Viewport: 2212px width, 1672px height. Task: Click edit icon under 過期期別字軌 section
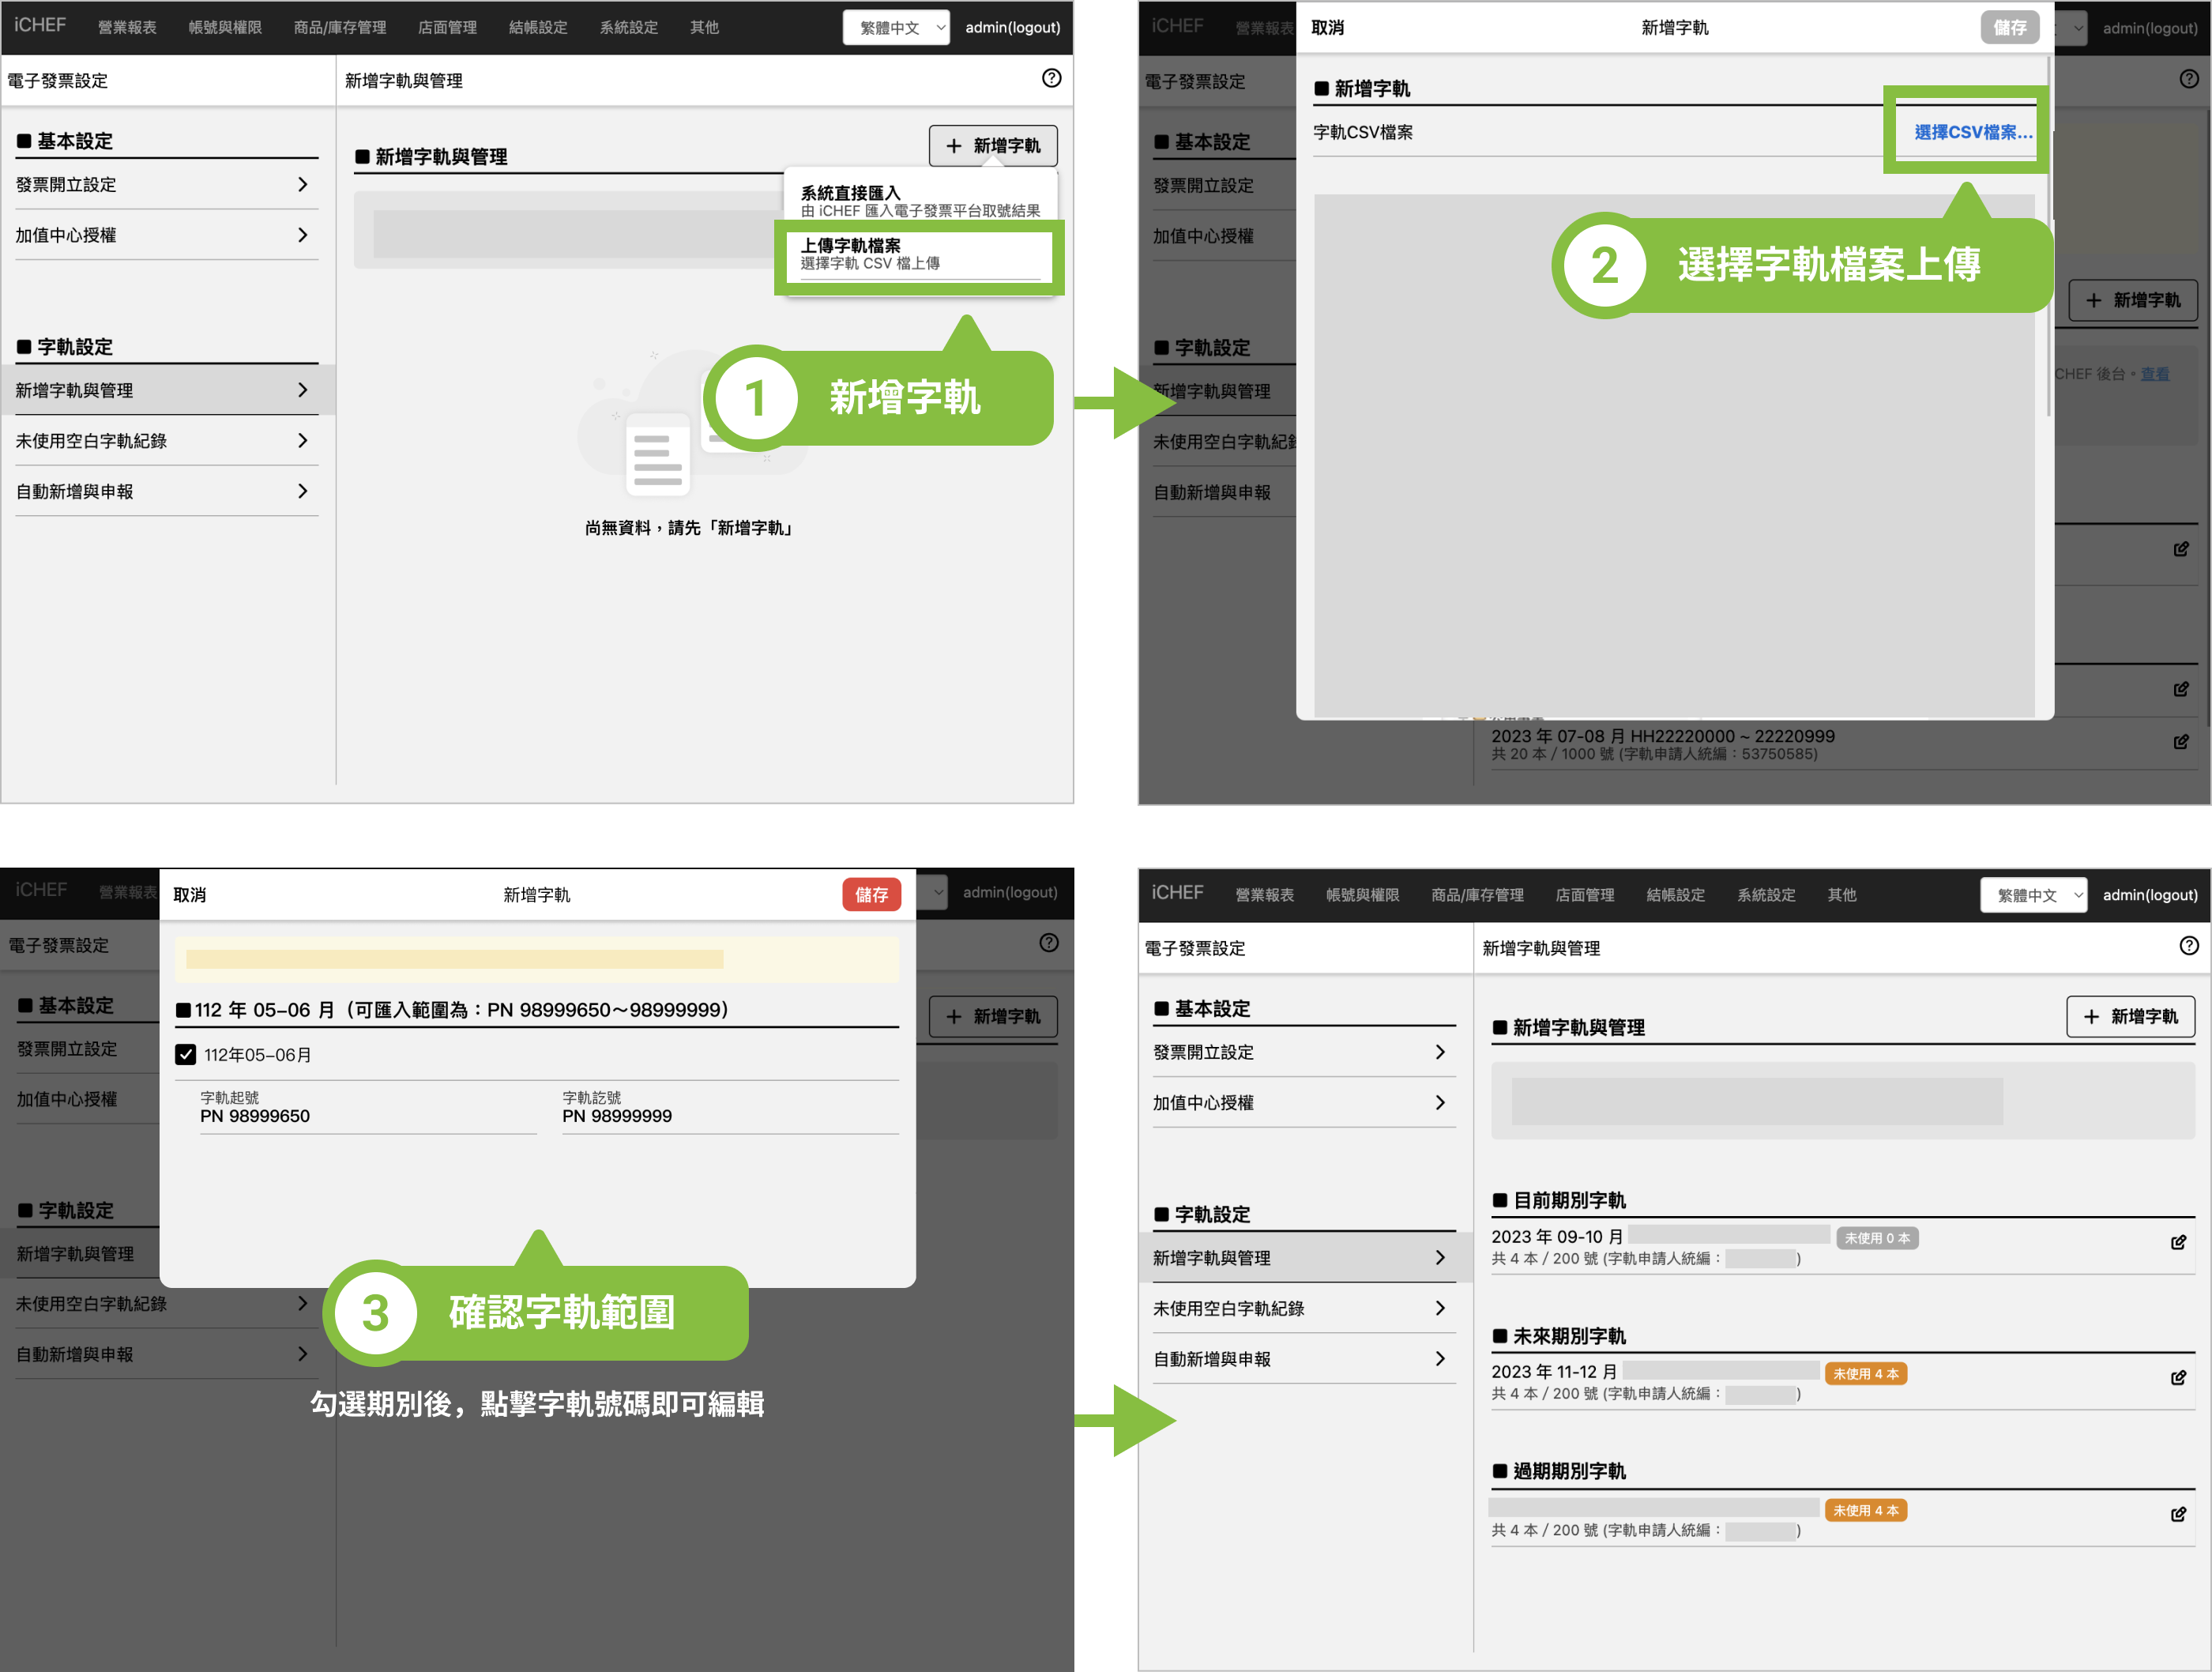[2178, 1514]
